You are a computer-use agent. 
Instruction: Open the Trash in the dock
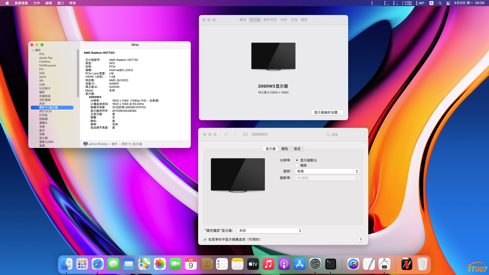coord(422,264)
